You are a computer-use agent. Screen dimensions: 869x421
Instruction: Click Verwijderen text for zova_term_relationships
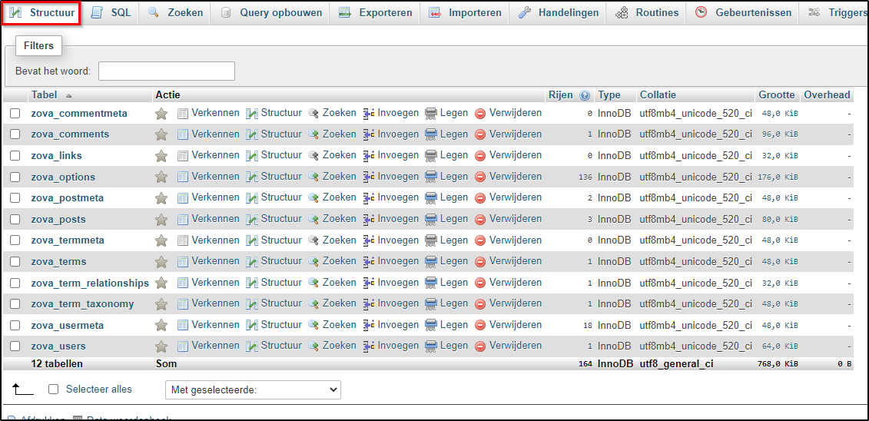(x=515, y=283)
